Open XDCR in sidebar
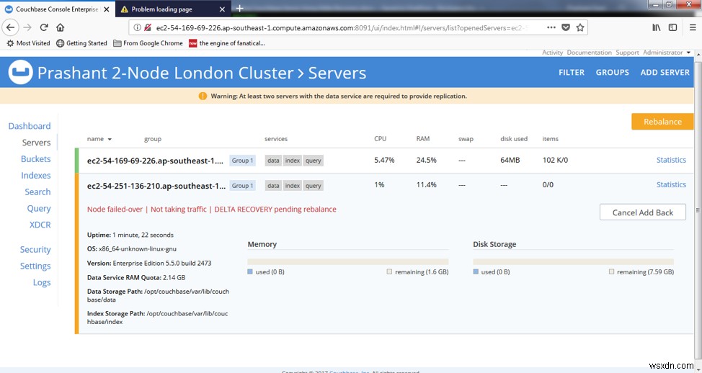 point(40,225)
